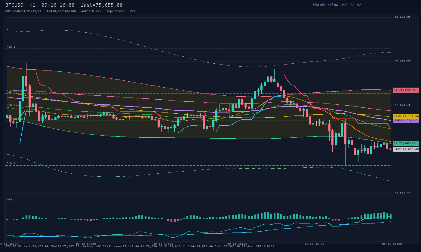Click the VFI panel title

point(10,199)
